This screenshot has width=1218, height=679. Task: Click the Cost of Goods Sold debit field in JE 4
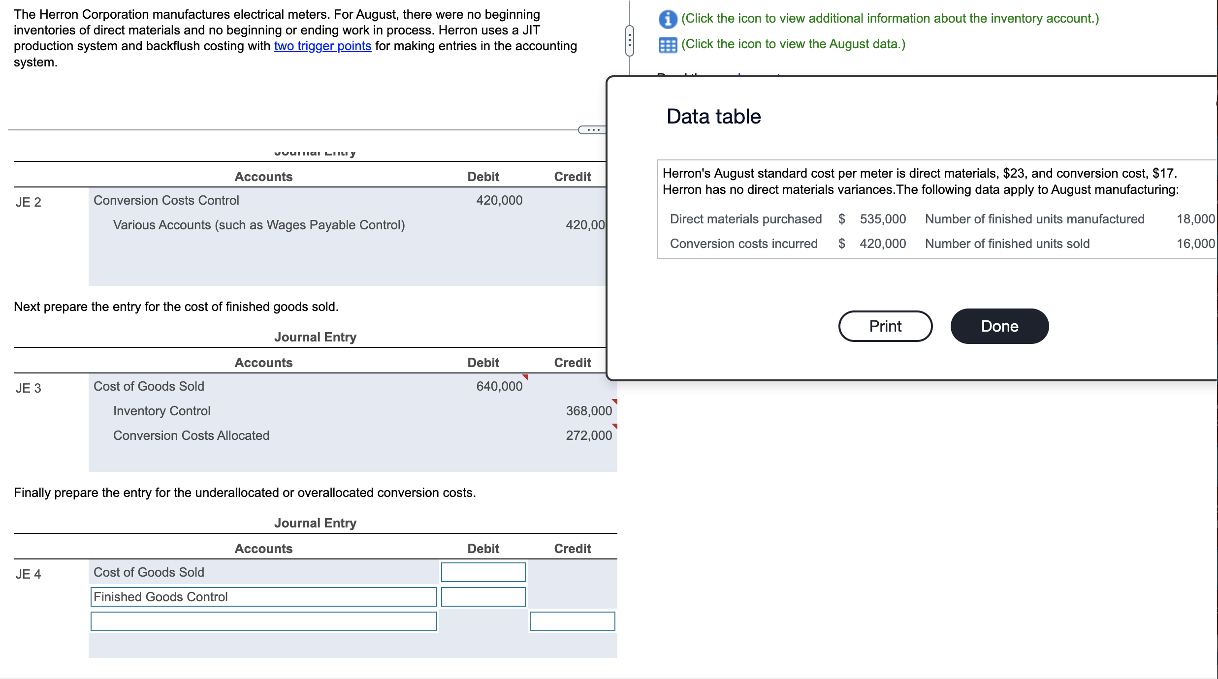[483, 572]
